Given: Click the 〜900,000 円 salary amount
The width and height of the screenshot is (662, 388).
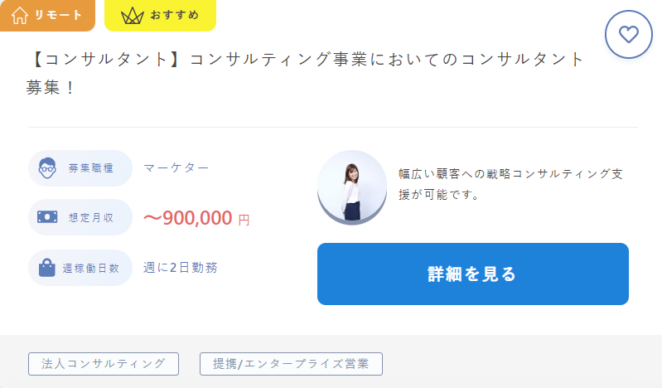Looking at the screenshot, I should coord(196,218).
